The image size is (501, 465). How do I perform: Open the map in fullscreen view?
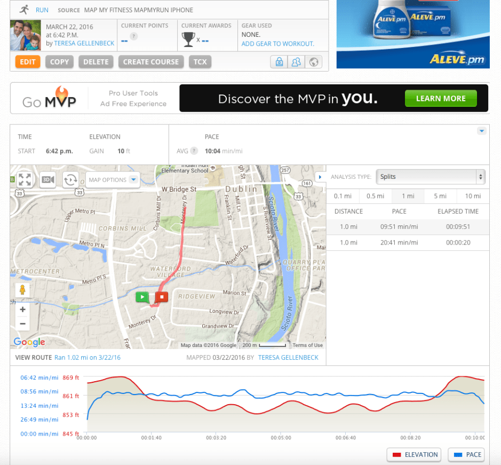(x=25, y=180)
